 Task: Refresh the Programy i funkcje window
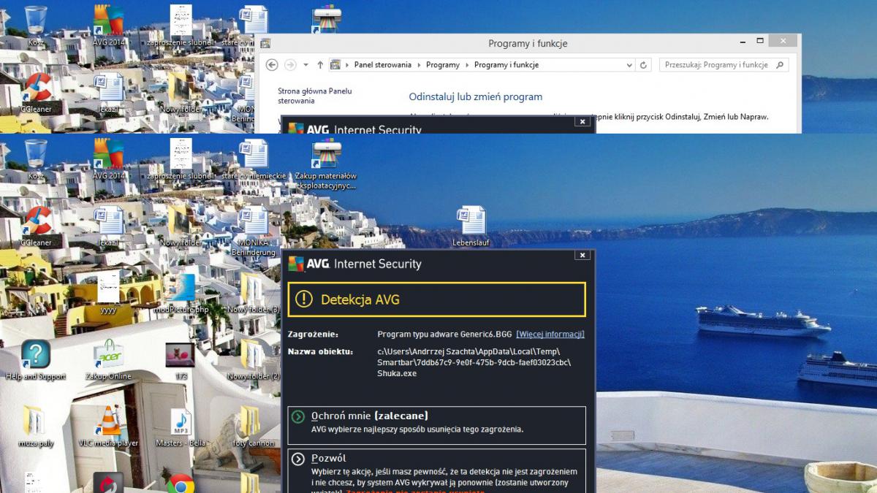click(x=644, y=65)
